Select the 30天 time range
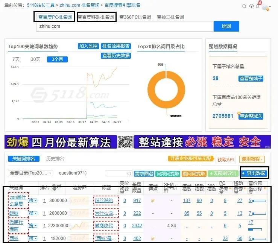 click(x=35, y=59)
